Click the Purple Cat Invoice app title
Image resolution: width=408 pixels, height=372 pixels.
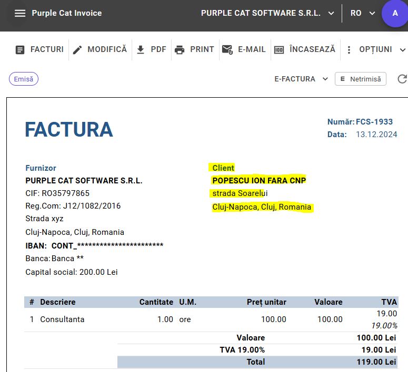click(x=67, y=13)
